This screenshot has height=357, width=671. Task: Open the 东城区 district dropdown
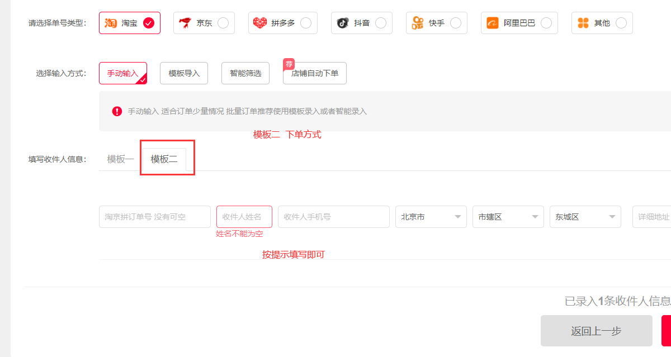point(585,217)
